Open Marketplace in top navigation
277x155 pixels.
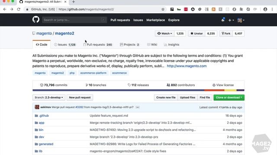(156, 20)
